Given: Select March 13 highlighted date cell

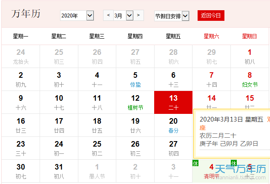Looking at the screenshot, I should tap(173, 102).
